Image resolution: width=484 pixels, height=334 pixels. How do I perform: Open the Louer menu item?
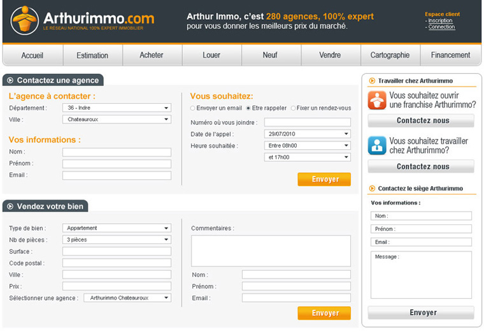211,55
